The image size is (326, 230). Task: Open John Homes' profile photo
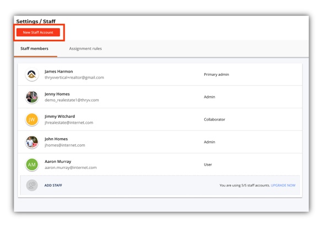(x=32, y=142)
